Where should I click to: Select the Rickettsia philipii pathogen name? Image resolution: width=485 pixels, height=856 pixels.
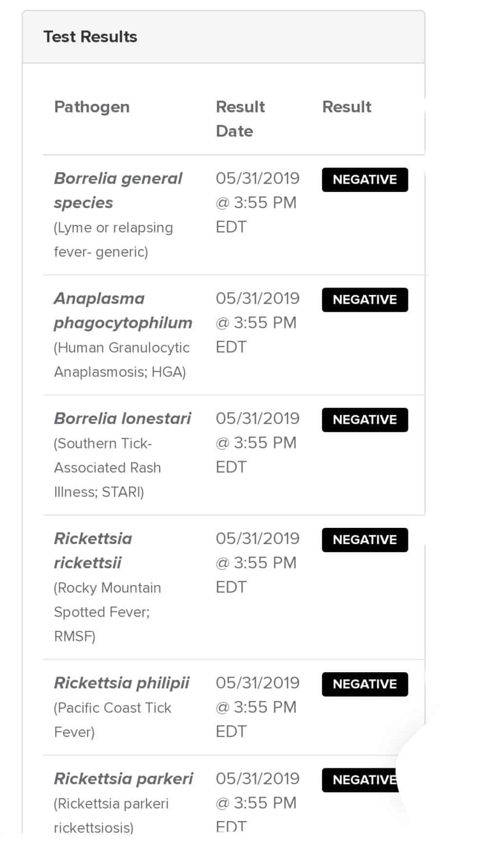pyautogui.click(x=122, y=683)
